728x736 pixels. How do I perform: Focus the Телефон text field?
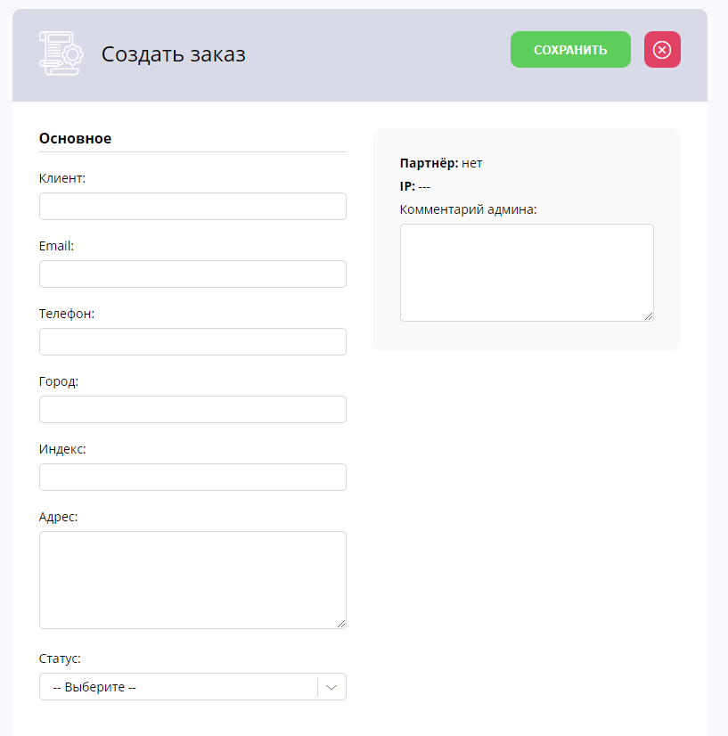[x=192, y=342]
